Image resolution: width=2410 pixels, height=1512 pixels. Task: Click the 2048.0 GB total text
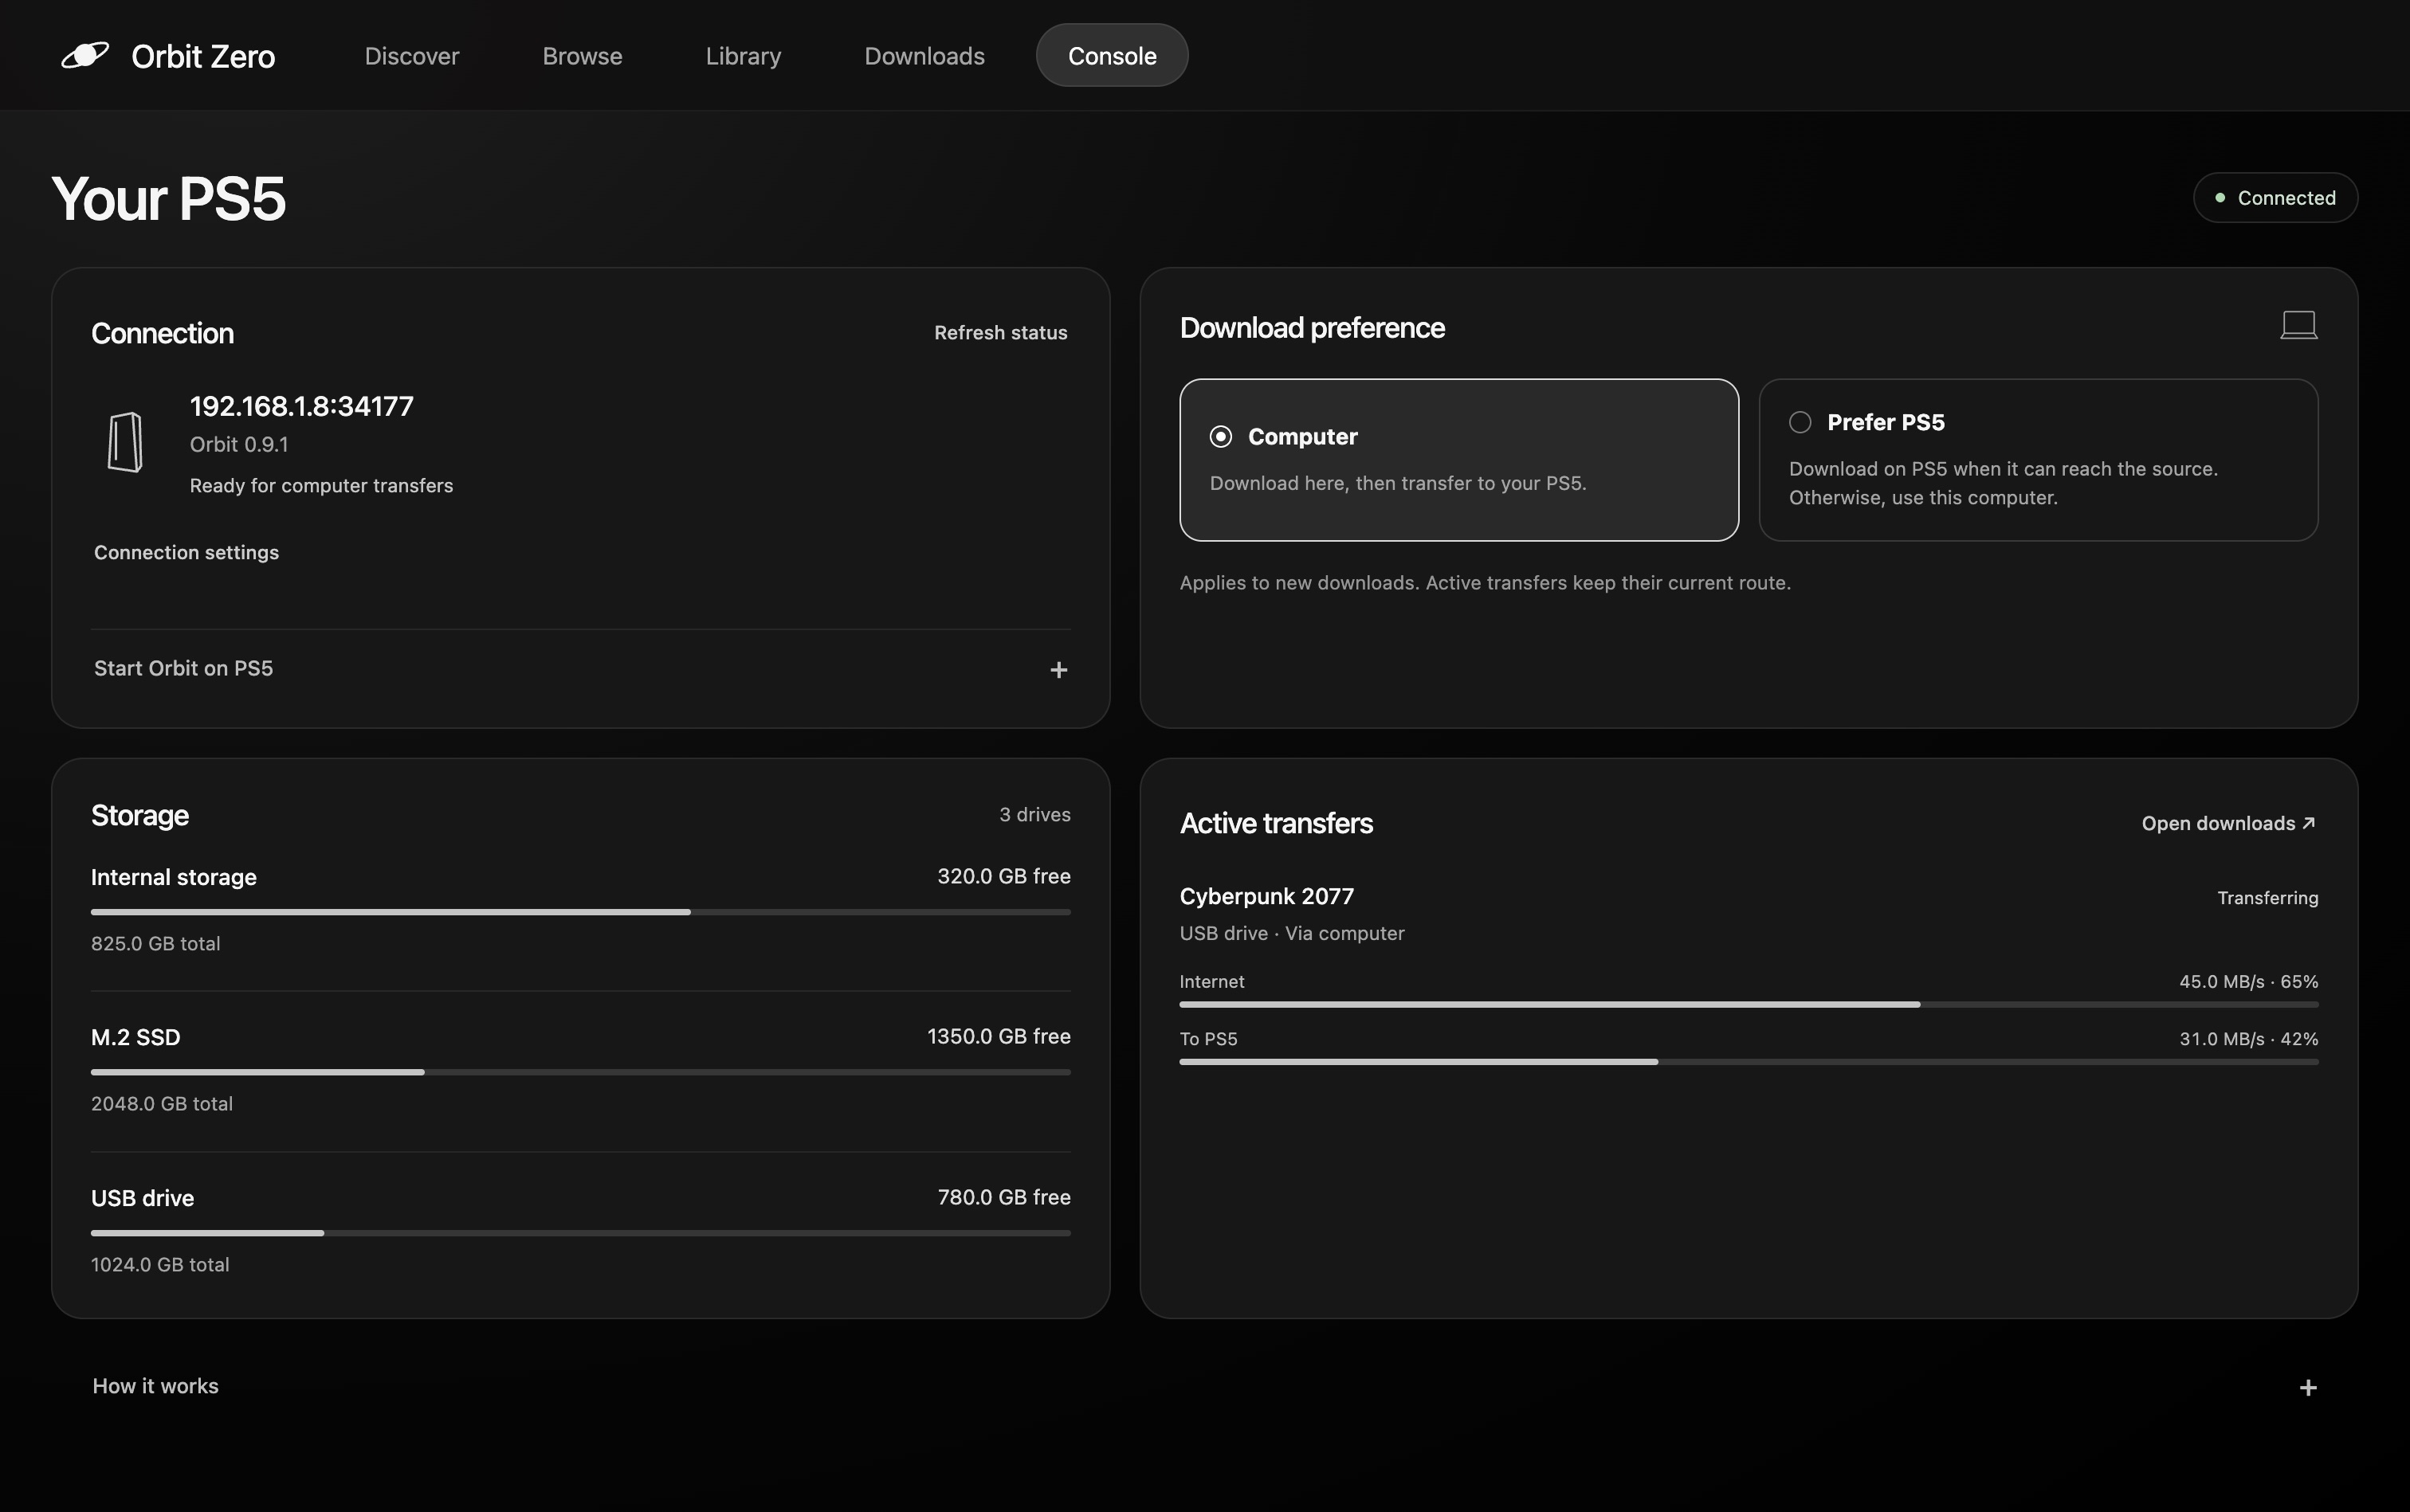click(x=161, y=1104)
